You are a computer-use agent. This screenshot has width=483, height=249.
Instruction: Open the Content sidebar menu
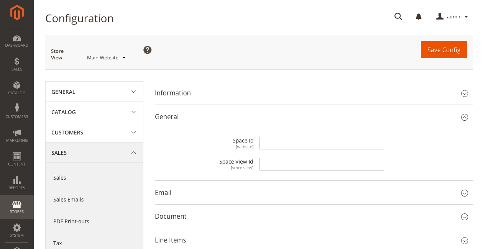16,159
